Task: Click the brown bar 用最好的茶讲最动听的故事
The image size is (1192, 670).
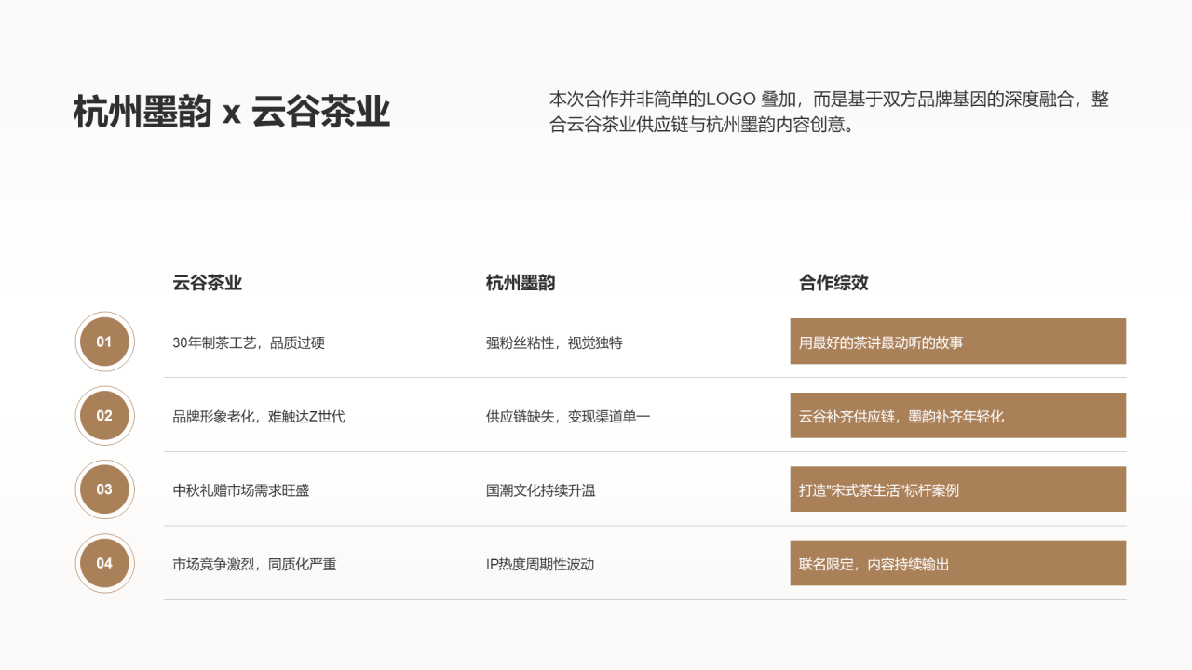Action: [957, 342]
